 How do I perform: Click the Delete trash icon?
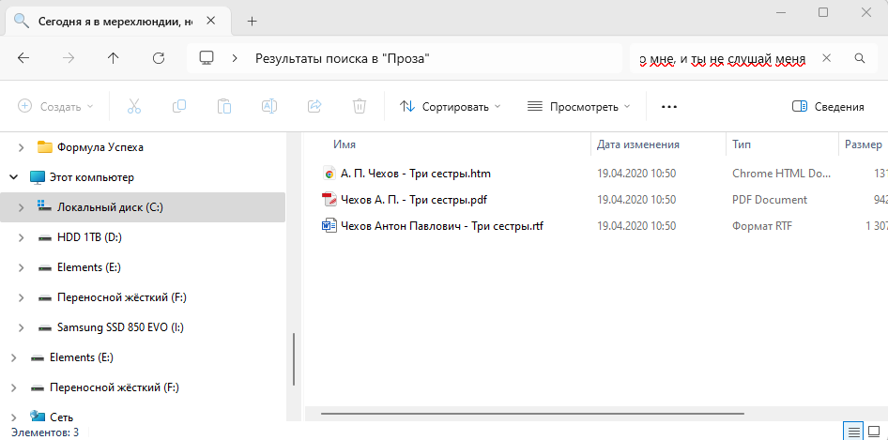click(360, 106)
